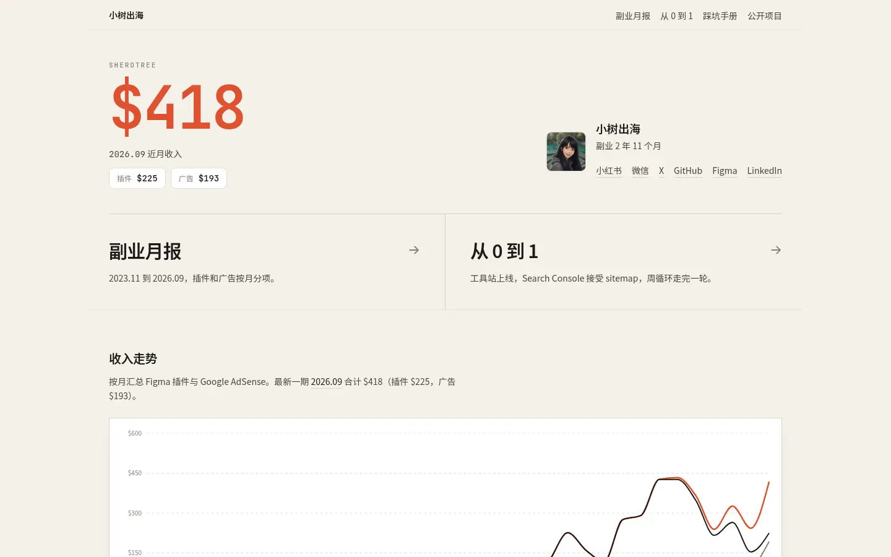Click the arrow icon on 从 0 到 1 card
Image resolution: width=891 pixels, height=557 pixels.
coord(776,250)
